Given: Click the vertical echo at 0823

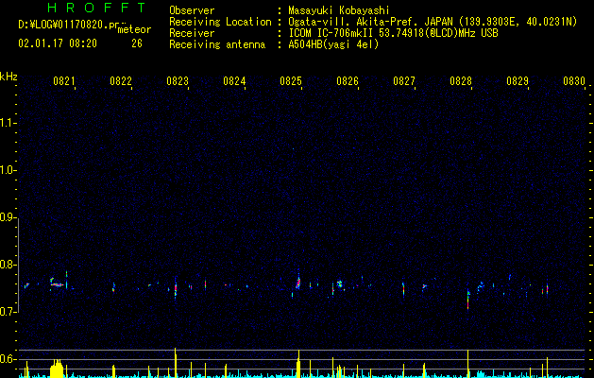Looking at the screenshot, I should click(176, 289).
